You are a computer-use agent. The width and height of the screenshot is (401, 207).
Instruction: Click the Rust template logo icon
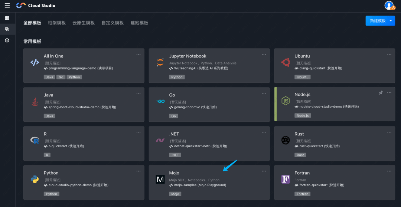click(286, 140)
